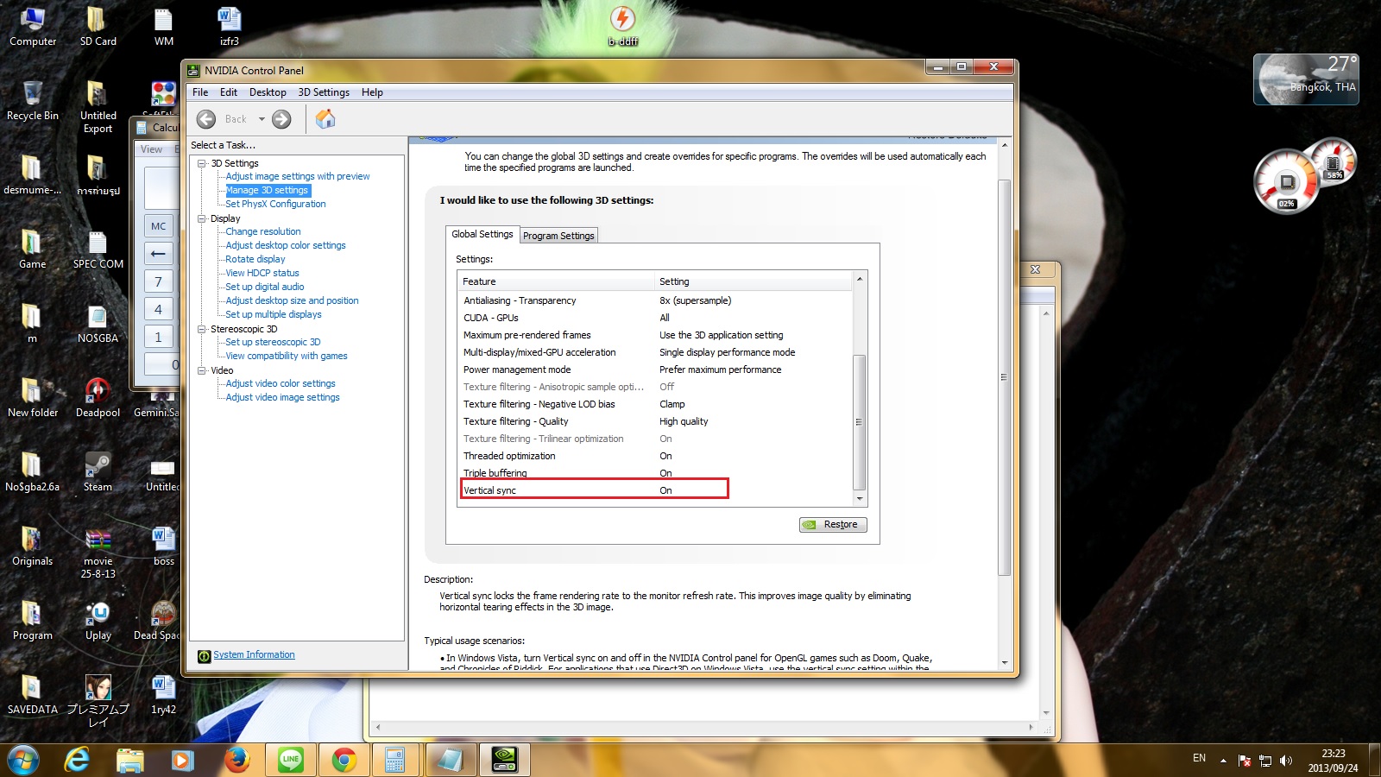Open Adjust image settings with preview

tap(298, 176)
